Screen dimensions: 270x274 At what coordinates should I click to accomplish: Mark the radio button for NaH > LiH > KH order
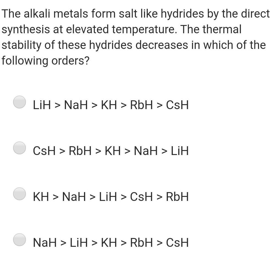[20, 240]
